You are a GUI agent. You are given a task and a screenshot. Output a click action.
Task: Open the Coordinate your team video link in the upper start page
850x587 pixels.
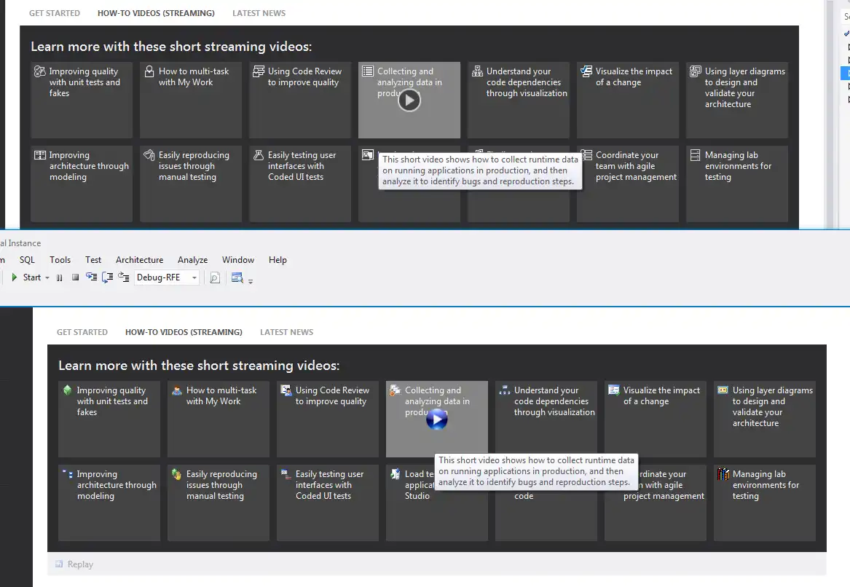[628, 184]
